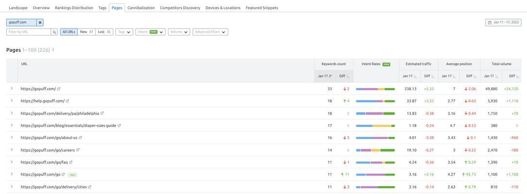Remove the gopuff.com domain filter chip

pyautogui.click(x=40, y=22)
